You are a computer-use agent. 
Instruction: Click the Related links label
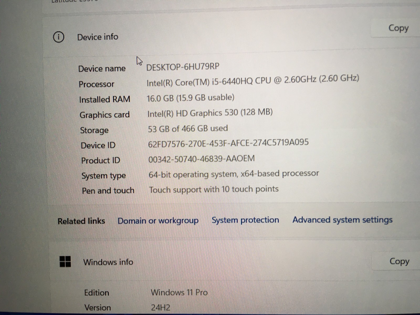81,221
